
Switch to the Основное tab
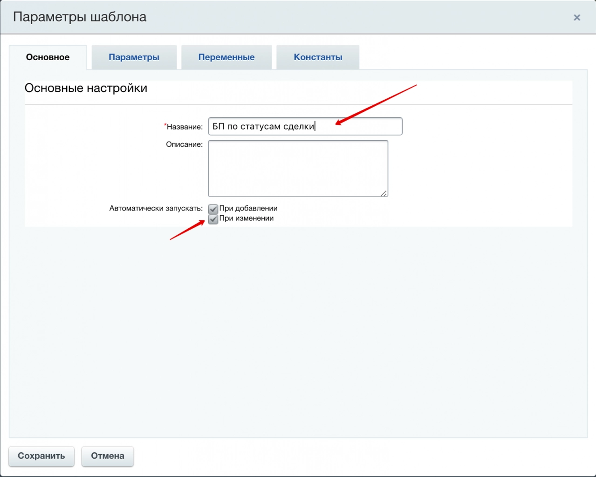48,57
